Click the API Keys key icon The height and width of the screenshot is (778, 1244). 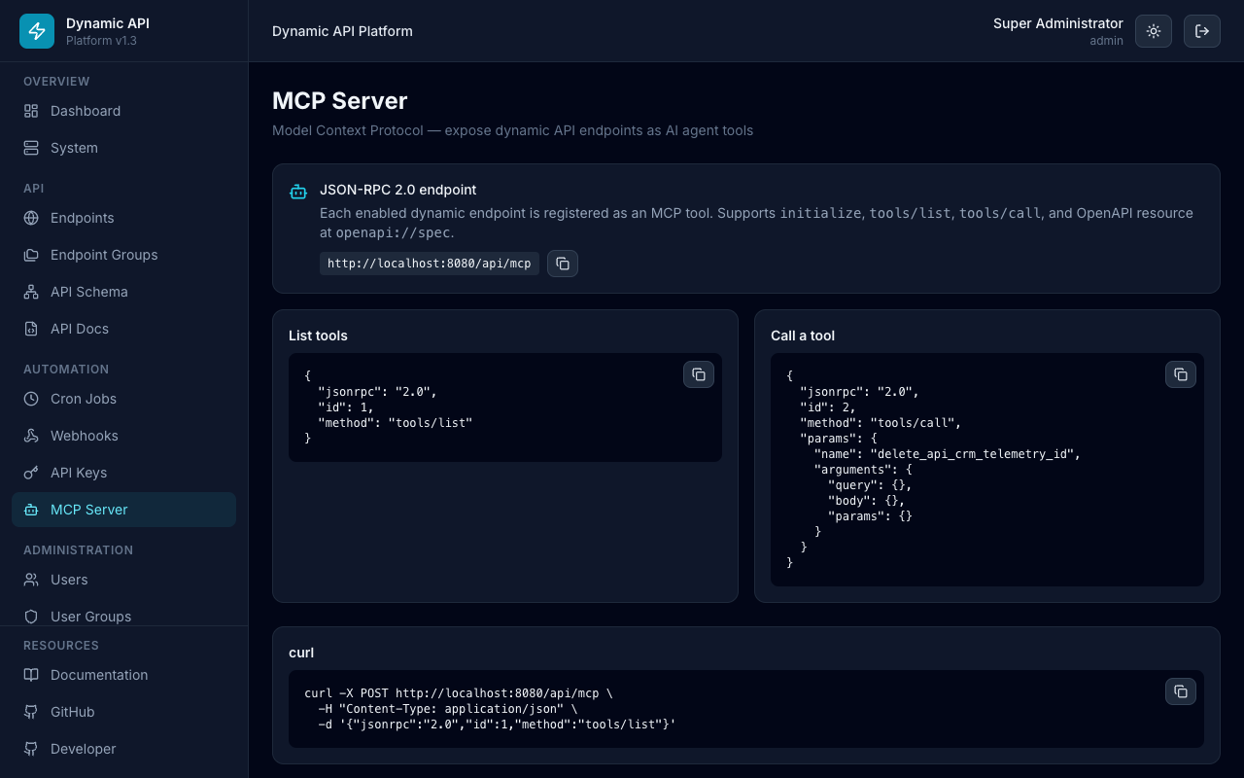click(x=31, y=473)
